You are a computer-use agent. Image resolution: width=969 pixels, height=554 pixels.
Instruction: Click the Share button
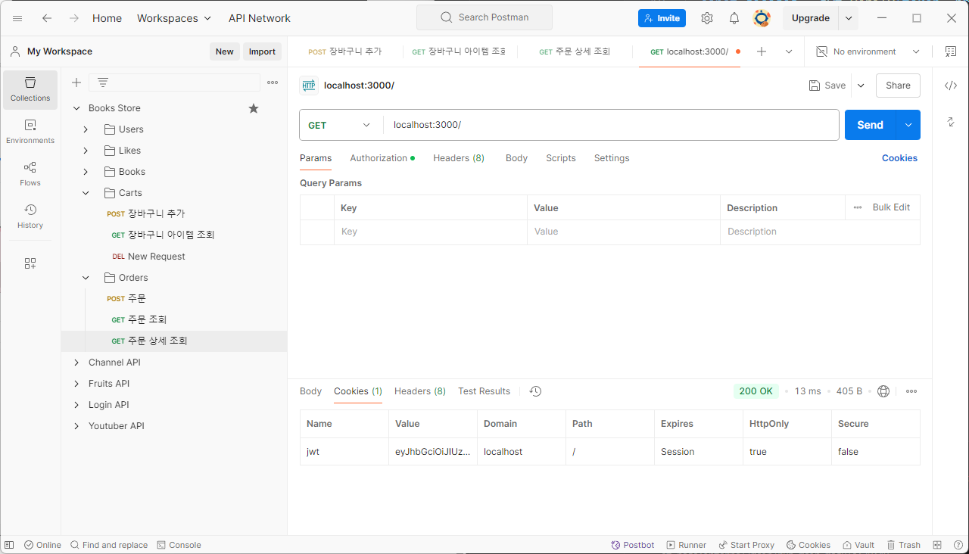(898, 86)
